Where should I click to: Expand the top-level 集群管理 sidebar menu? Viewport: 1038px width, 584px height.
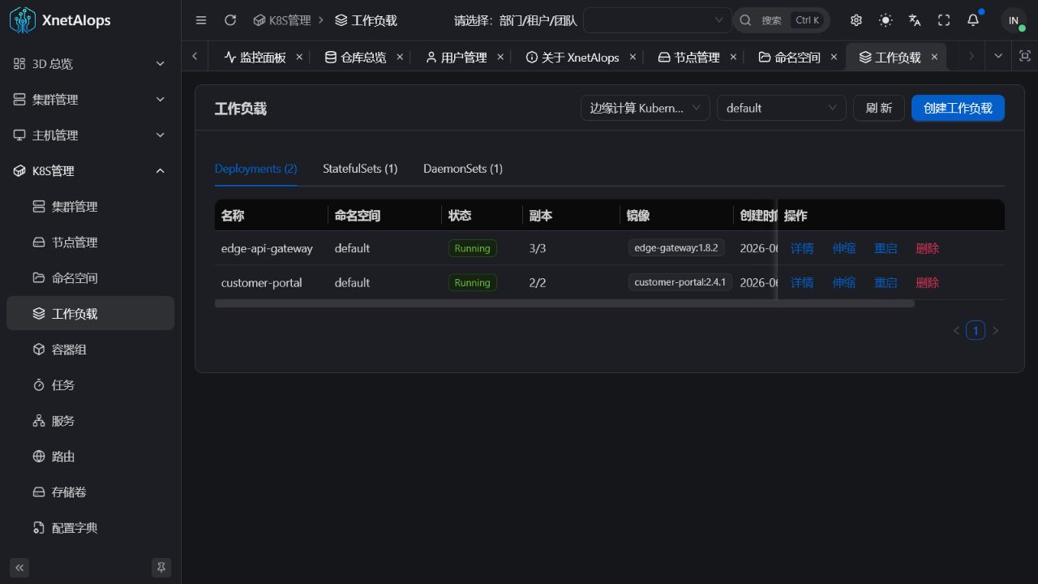[90, 99]
